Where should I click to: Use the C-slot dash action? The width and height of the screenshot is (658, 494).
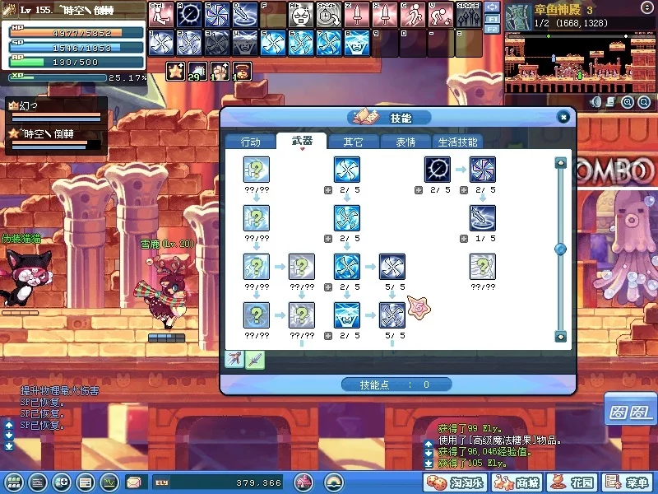point(413,15)
